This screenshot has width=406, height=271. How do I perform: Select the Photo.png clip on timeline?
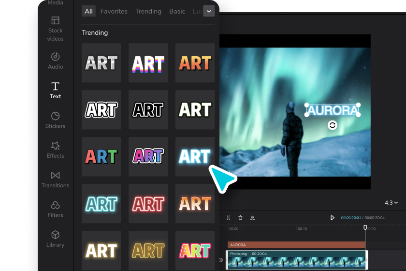coord(297,260)
